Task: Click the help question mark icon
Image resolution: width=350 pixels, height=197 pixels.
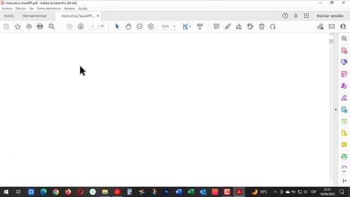Action: click(x=285, y=16)
